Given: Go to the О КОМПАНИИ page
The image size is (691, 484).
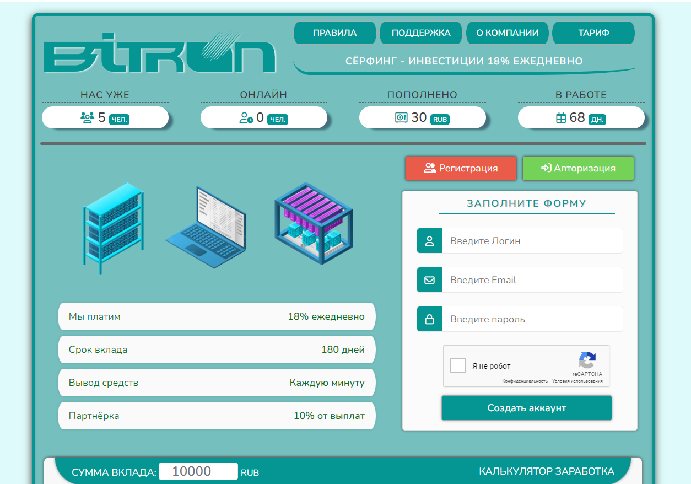Looking at the screenshot, I should click(x=507, y=33).
